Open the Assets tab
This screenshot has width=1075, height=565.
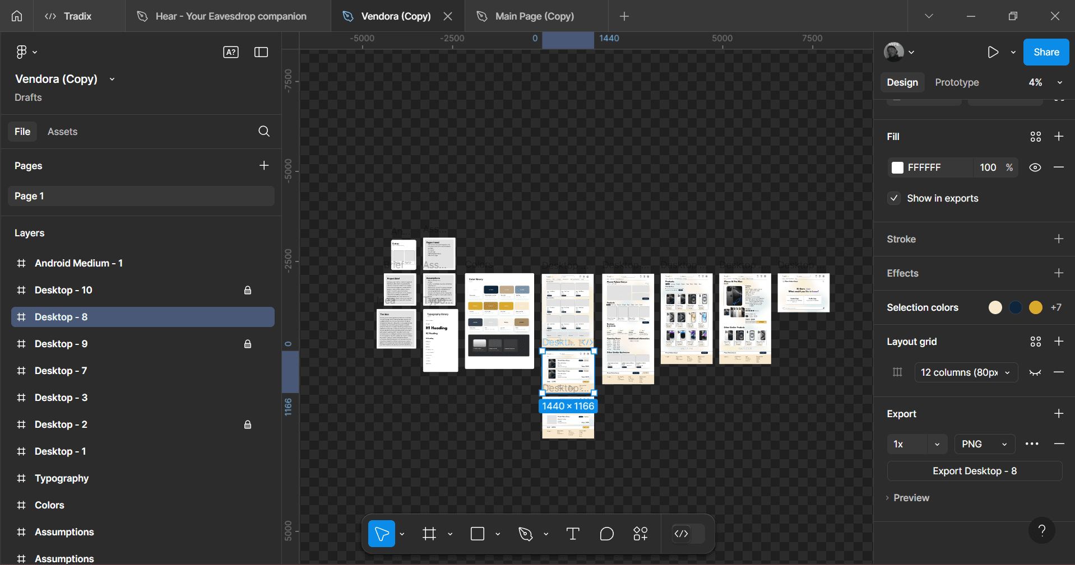click(x=62, y=132)
